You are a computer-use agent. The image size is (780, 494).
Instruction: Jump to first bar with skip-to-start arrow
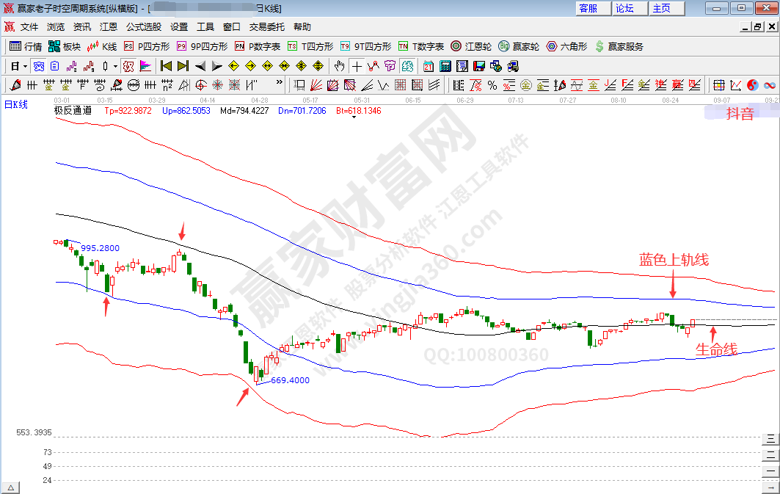click(x=166, y=65)
